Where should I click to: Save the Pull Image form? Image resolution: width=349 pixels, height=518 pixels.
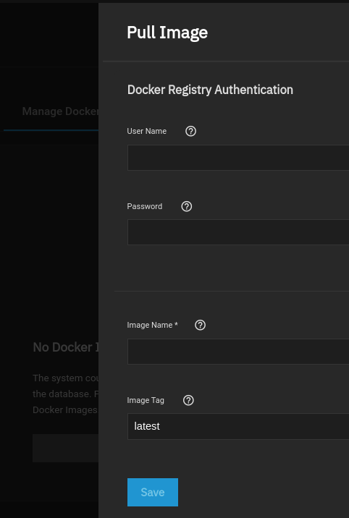tap(153, 492)
